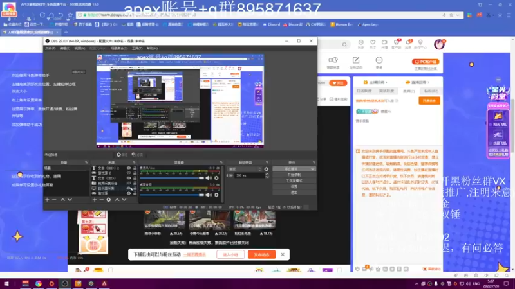Open Douyu 历史 history icon
This screenshot has height=289, width=515.
click(x=361, y=44)
